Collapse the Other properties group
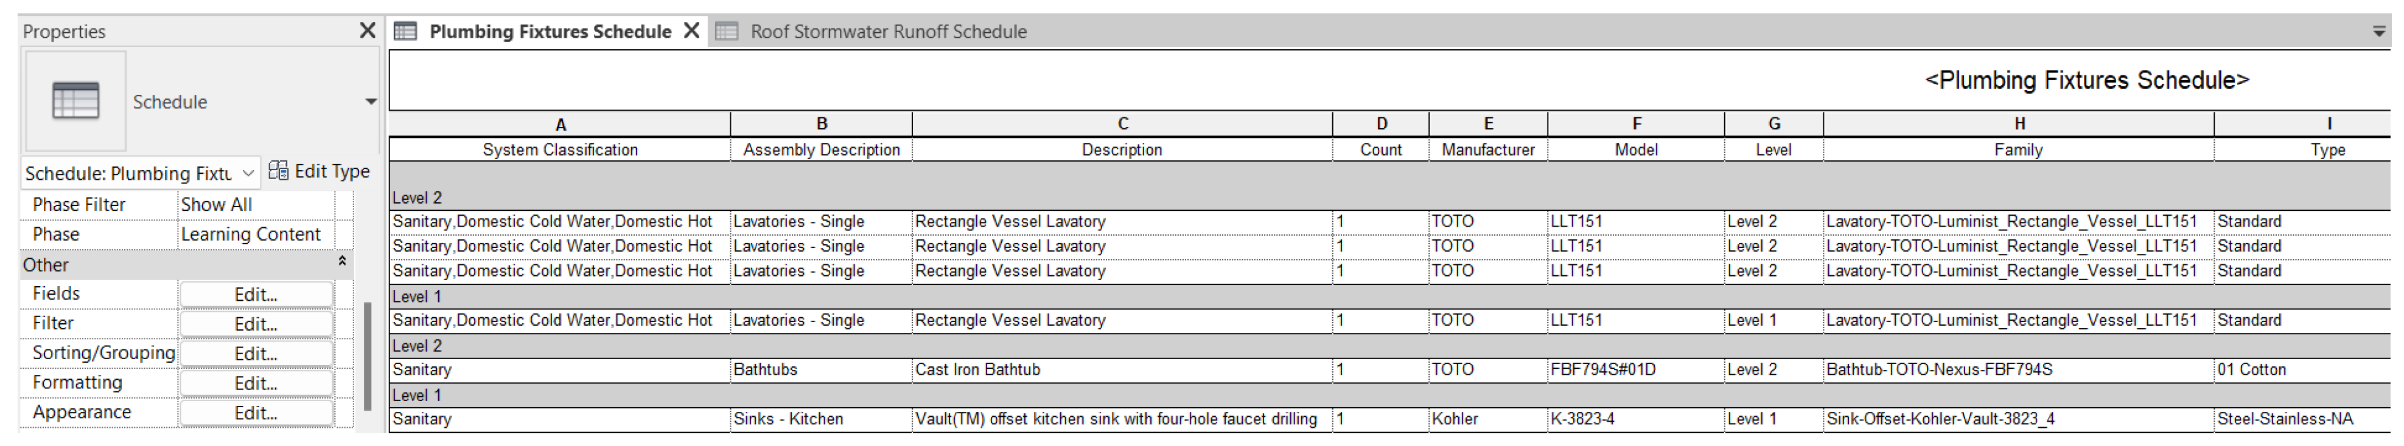 click(341, 262)
